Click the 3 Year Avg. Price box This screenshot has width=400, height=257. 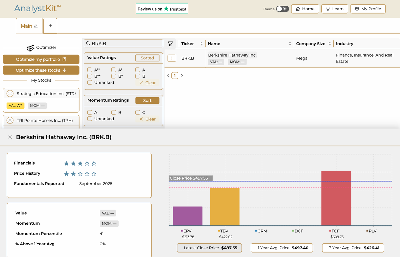[353, 248]
